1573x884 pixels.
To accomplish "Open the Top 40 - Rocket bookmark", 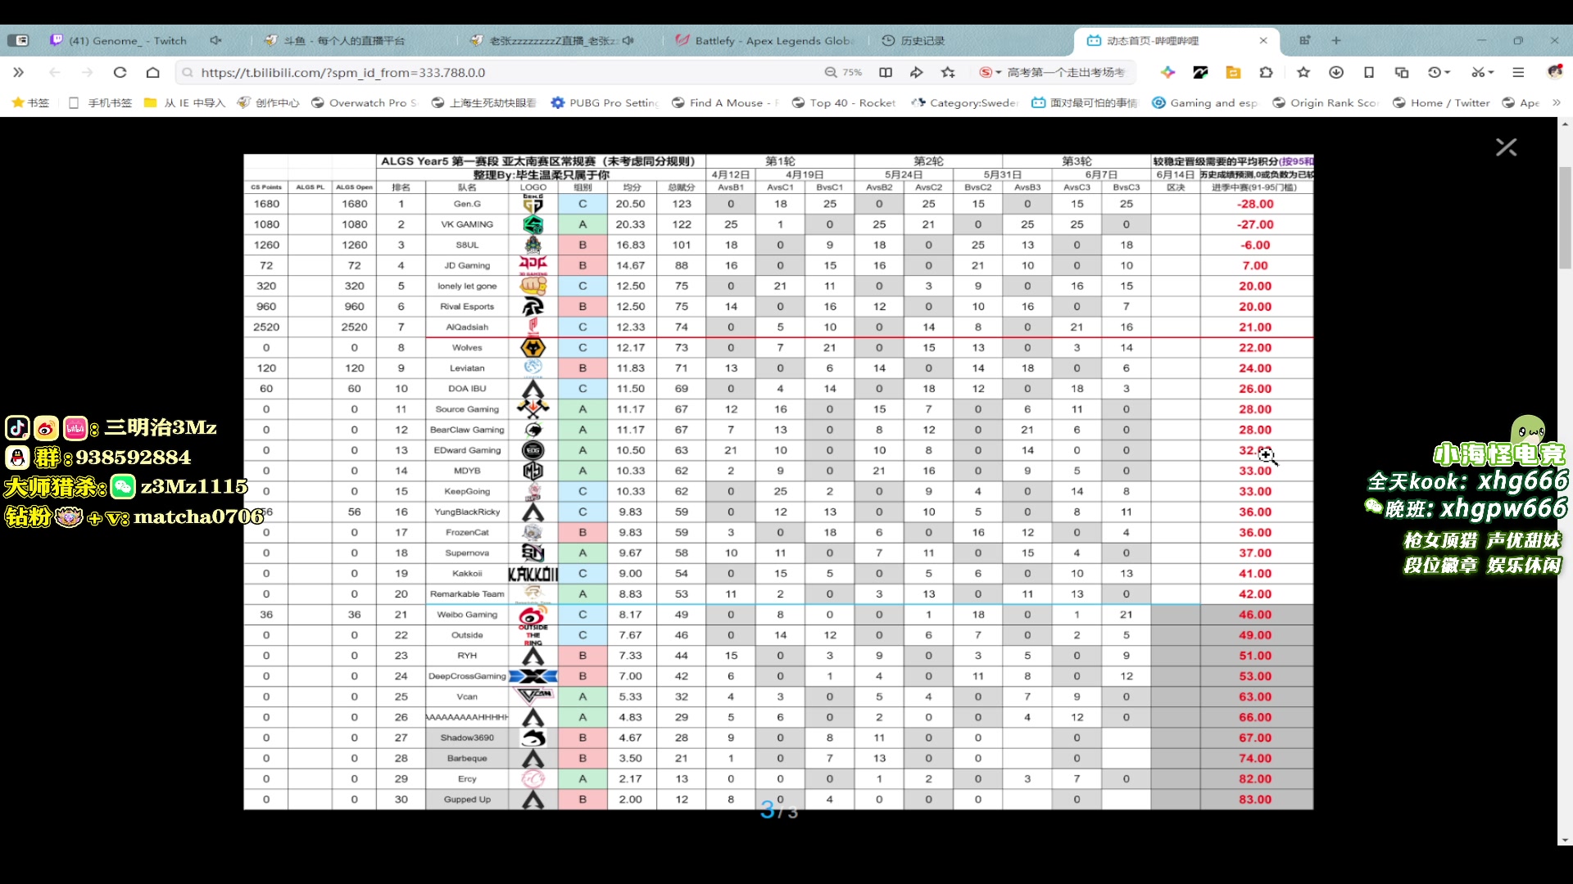I will (x=844, y=102).
